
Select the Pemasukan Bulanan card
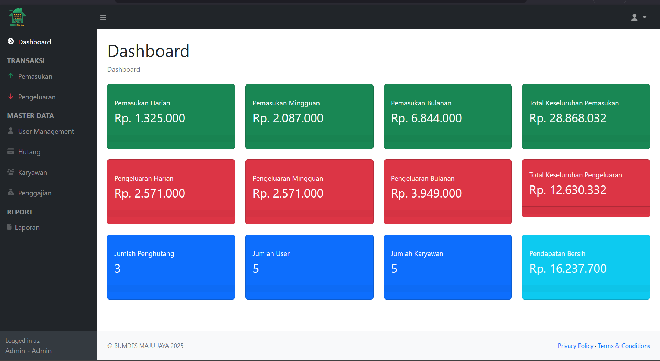click(x=448, y=116)
